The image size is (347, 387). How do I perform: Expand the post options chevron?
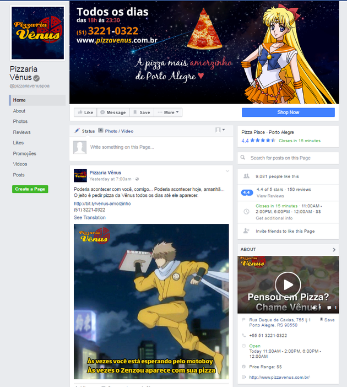pyautogui.click(x=227, y=171)
